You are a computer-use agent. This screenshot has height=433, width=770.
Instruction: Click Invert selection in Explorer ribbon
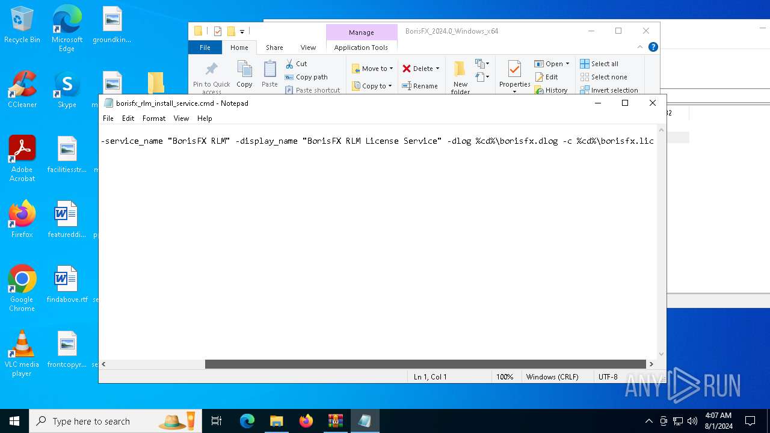[609, 90]
